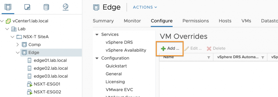Click the green plus Add icon
Viewport: 278px width, 97px height.
[163, 48]
